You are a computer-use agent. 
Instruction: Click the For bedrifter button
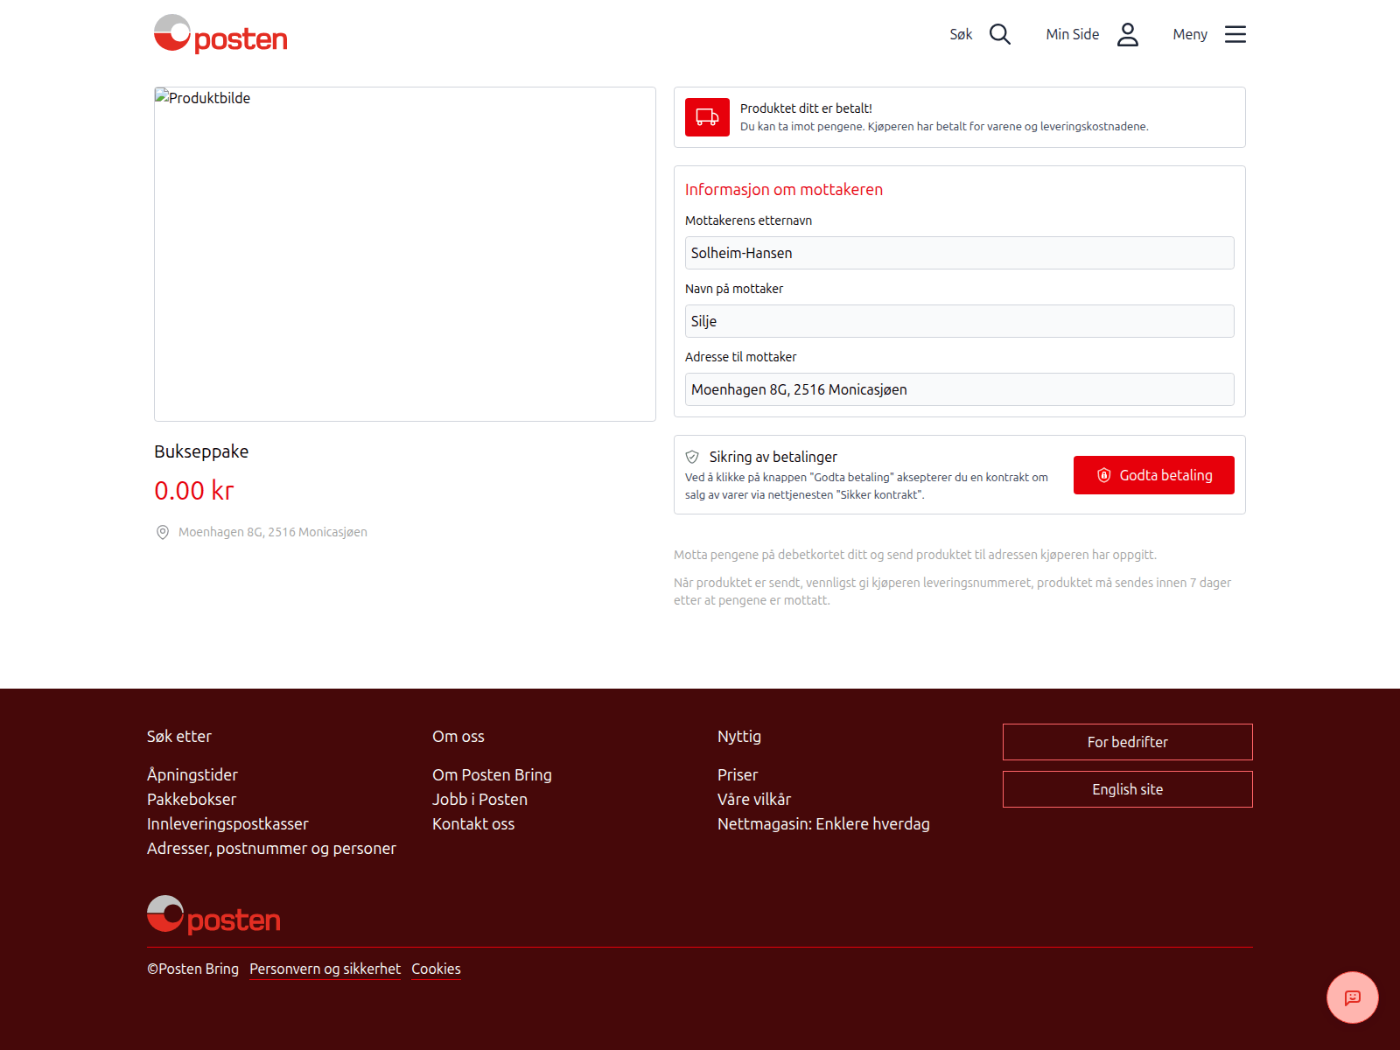point(1128,742)
